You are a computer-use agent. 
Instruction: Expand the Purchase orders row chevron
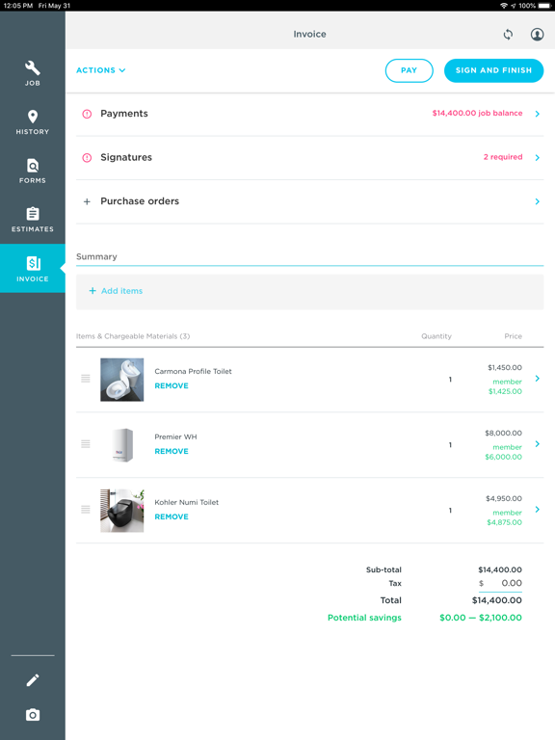click(537, 201)
